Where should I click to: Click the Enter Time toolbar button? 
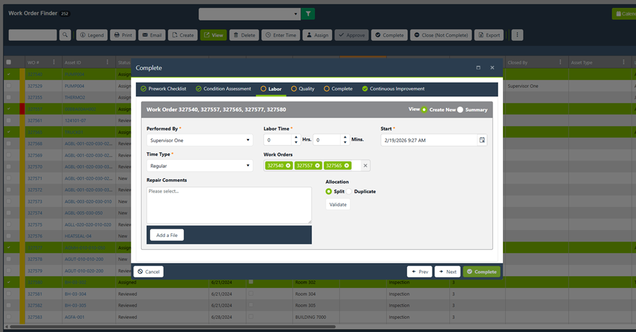(281, 35)
